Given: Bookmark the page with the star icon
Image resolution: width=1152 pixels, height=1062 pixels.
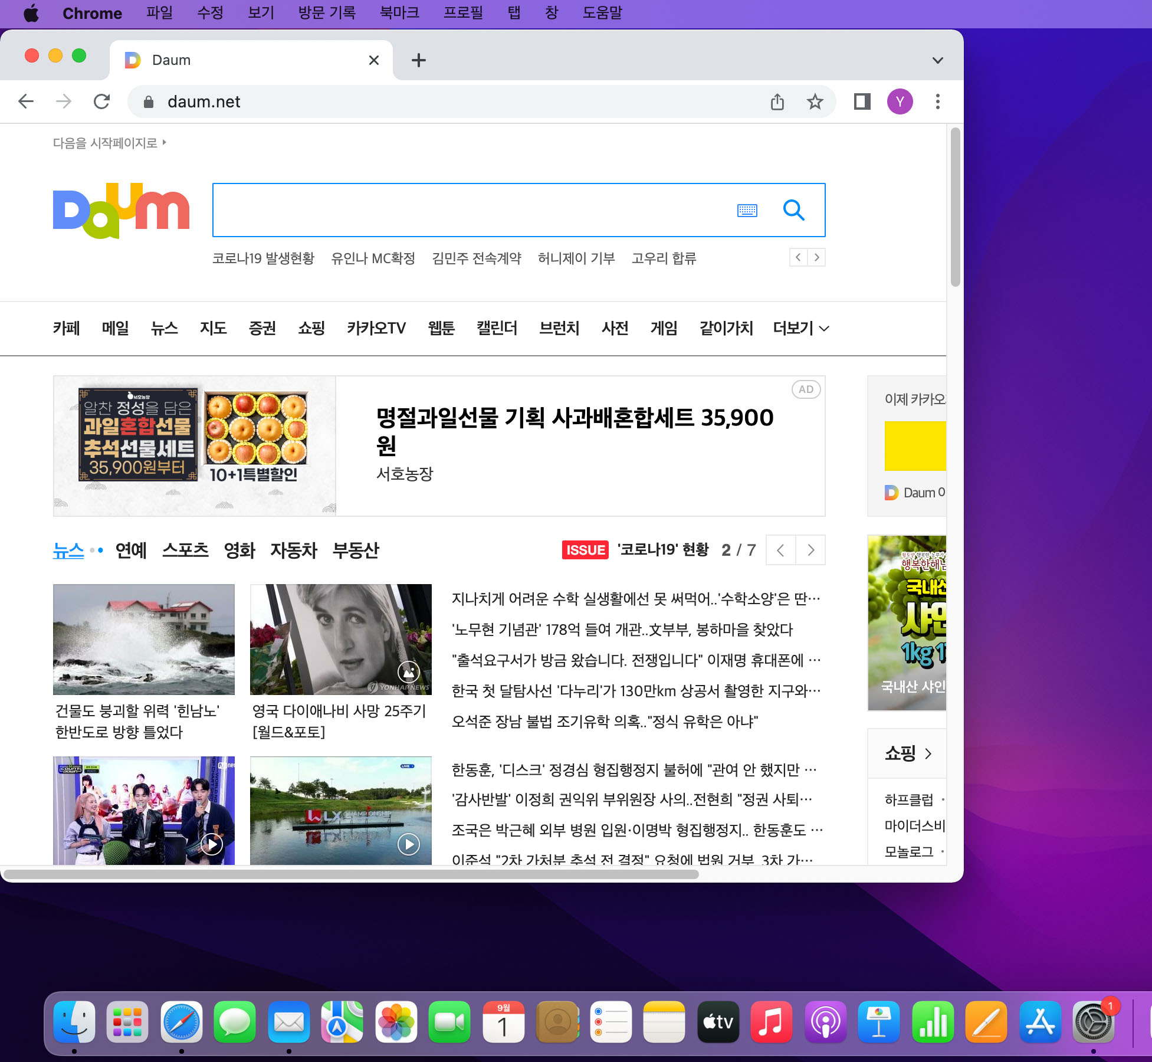Looking at the screenshot, I should point(815,101).
